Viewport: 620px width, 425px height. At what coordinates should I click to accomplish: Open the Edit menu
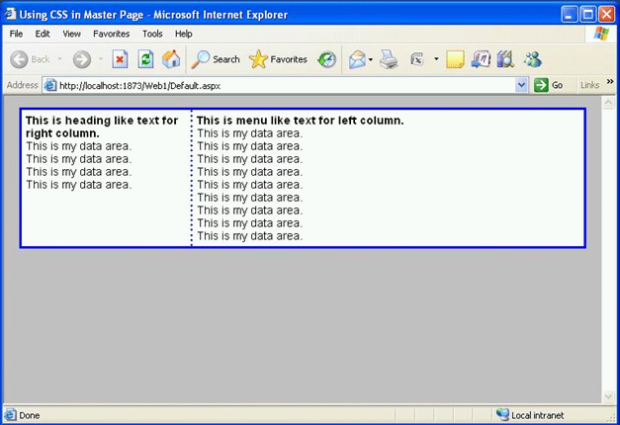pyautogui.click(x=43, y=34)
